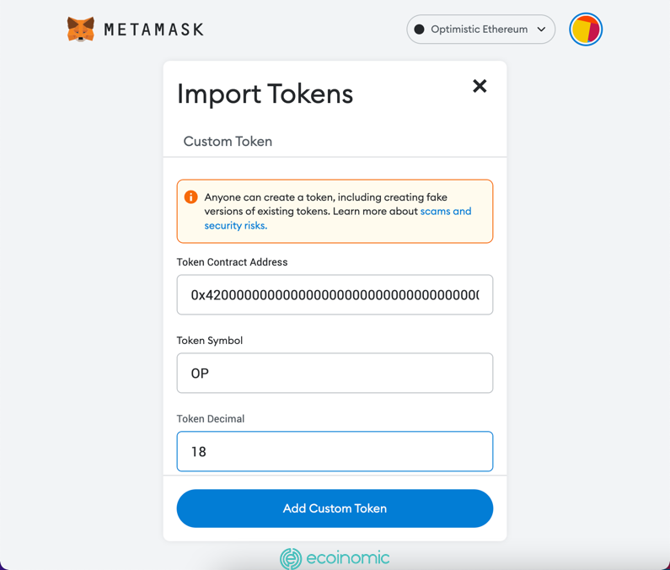
Task: Click the MetaMask fox logo
Action: pyautogui.click(x=81, y=30)
